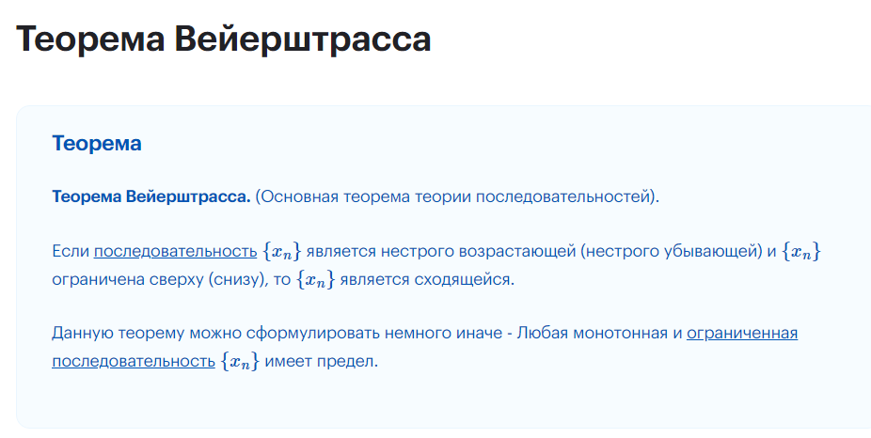Click the main heading Теорема Вейерштрасса
The width and height of the screenshot is (871, 438).
(224, 39)
